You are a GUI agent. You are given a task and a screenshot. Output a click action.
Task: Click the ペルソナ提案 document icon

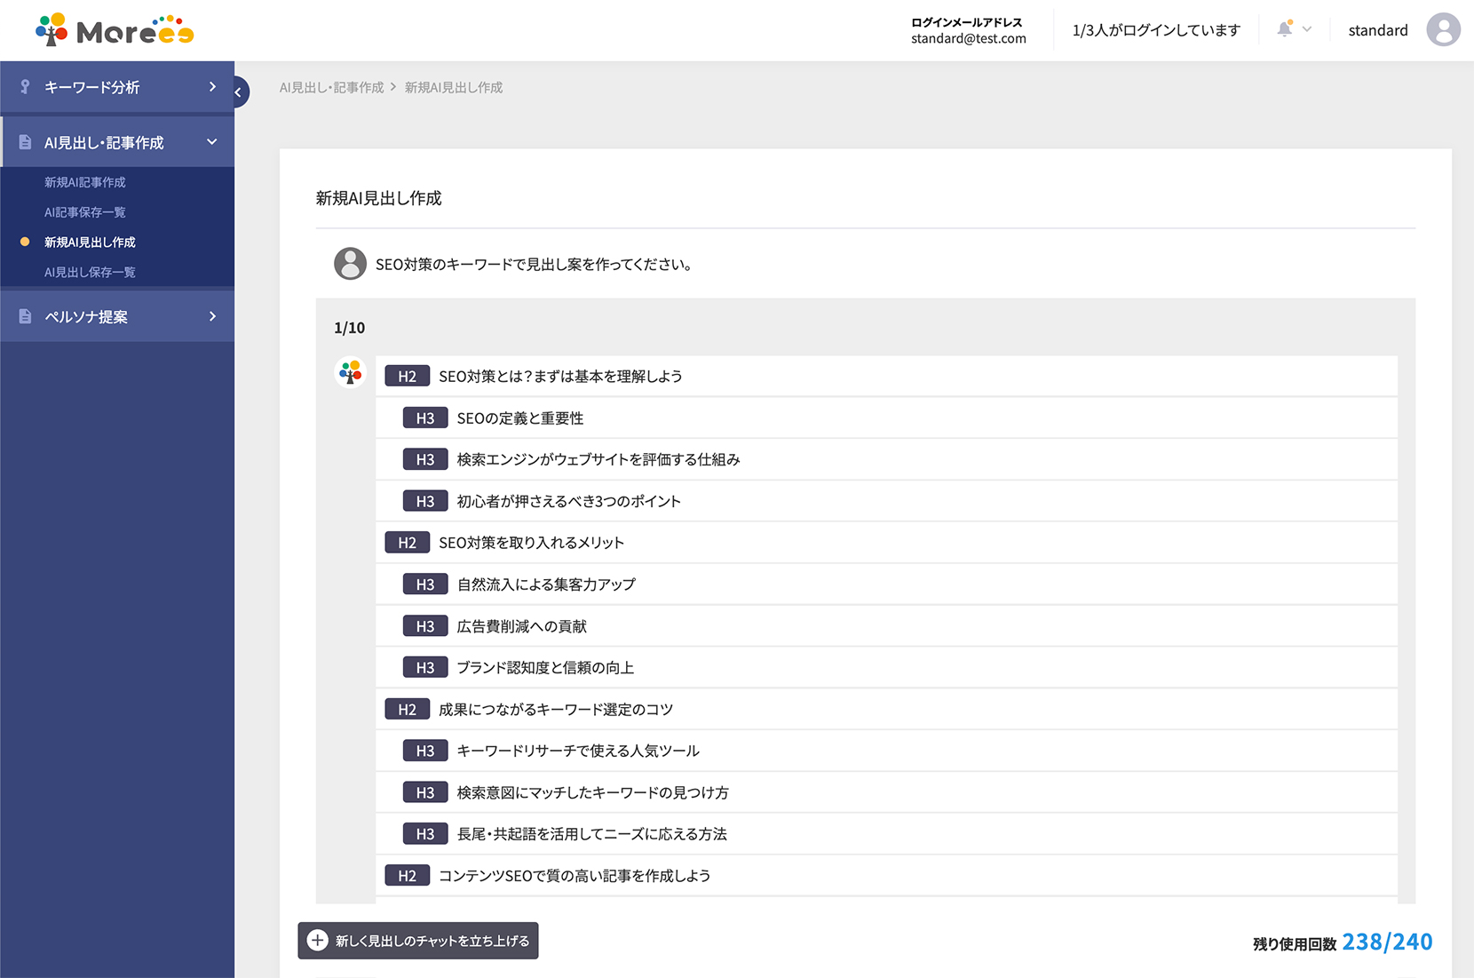point(25,316)
